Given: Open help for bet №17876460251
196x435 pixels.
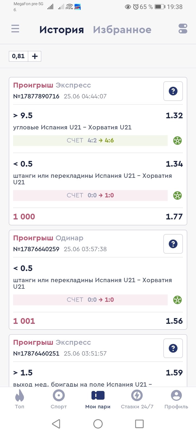Looking at the screenshot, I should [173, 348].
